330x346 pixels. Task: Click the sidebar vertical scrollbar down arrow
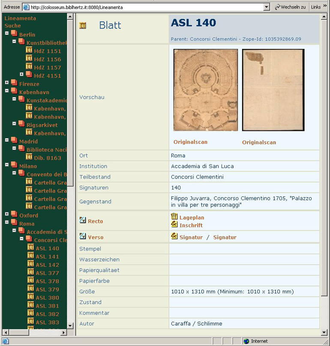[x=70, y=325]
